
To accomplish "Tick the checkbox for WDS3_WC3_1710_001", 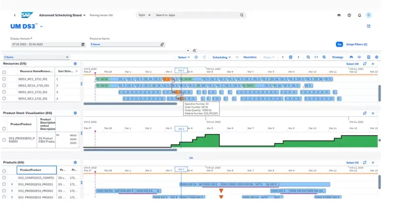I will [x=4, y=99].
